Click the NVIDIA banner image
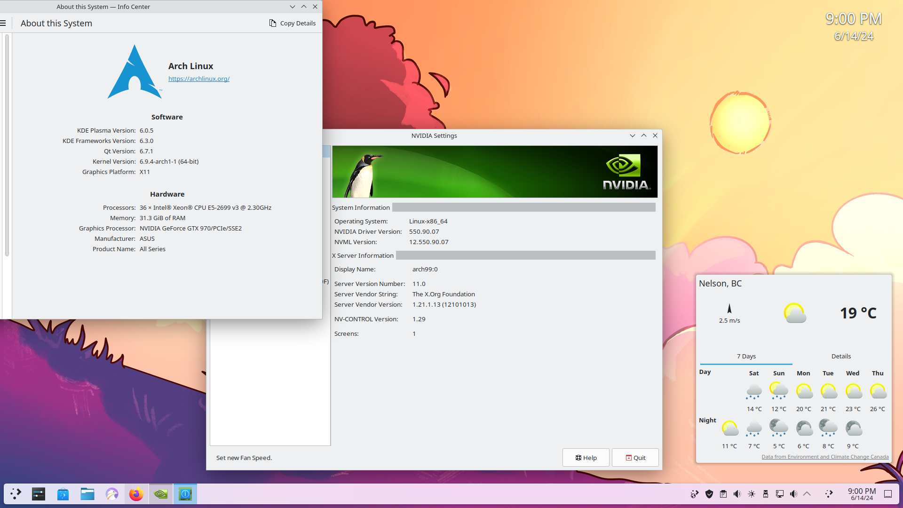903x508 pixels. 495,172
